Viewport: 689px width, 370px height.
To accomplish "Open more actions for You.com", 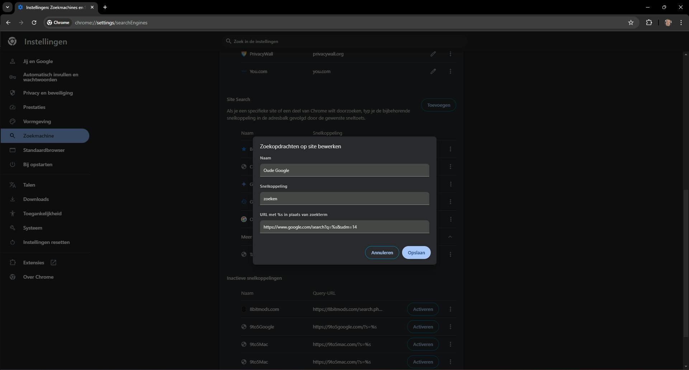I will (450, 71).
